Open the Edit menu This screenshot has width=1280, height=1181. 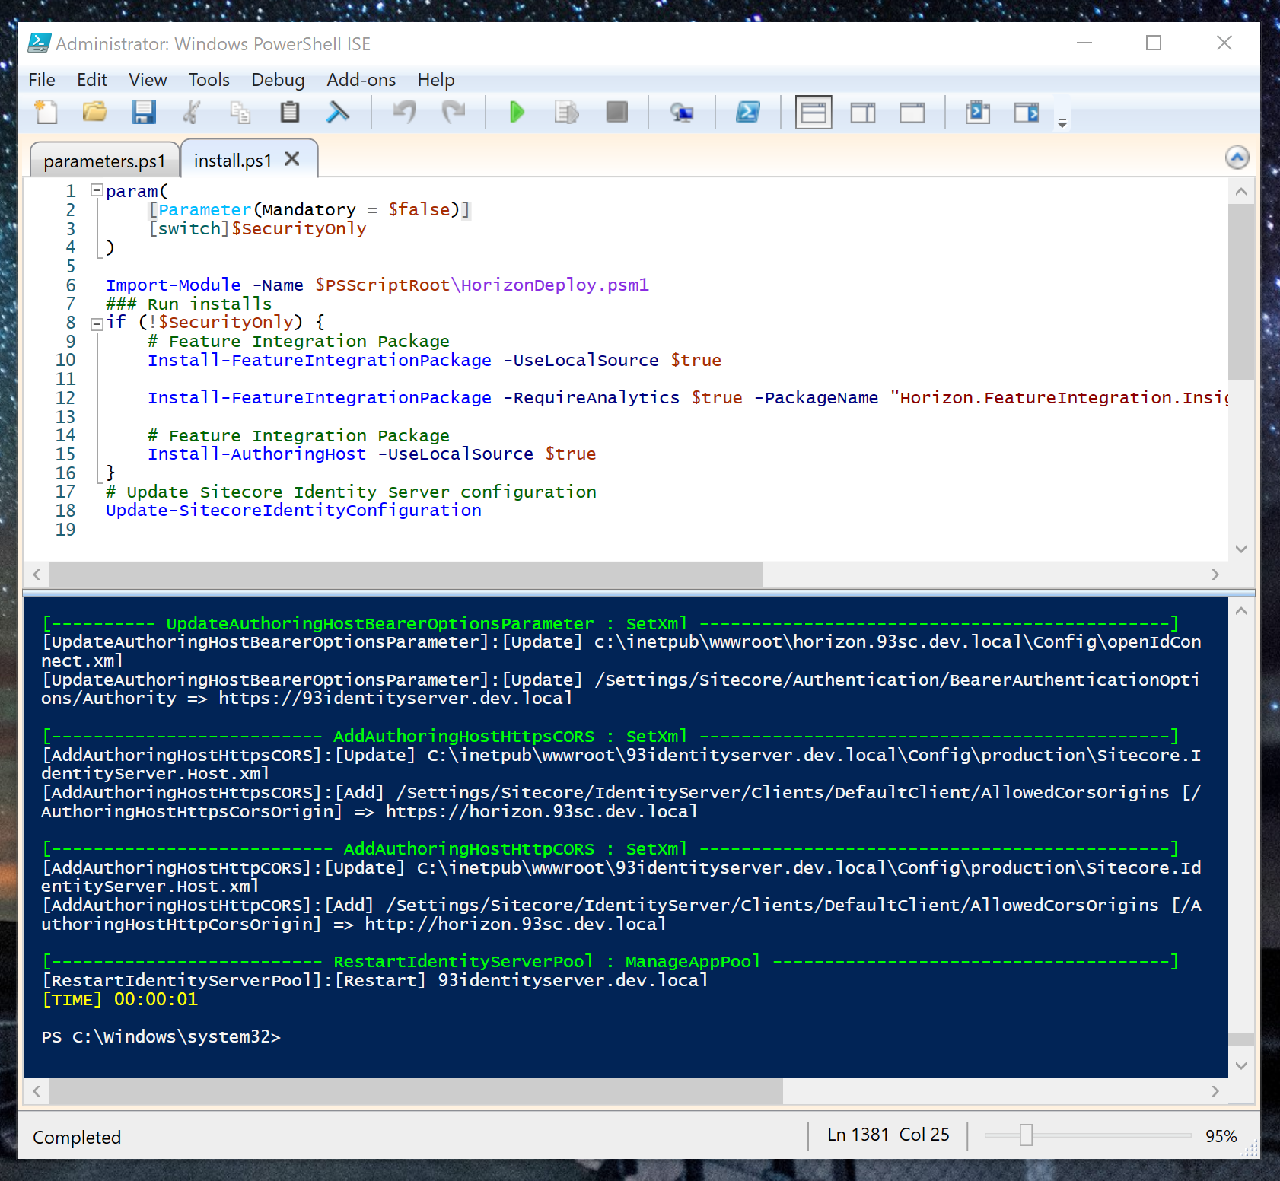(92, 80)
